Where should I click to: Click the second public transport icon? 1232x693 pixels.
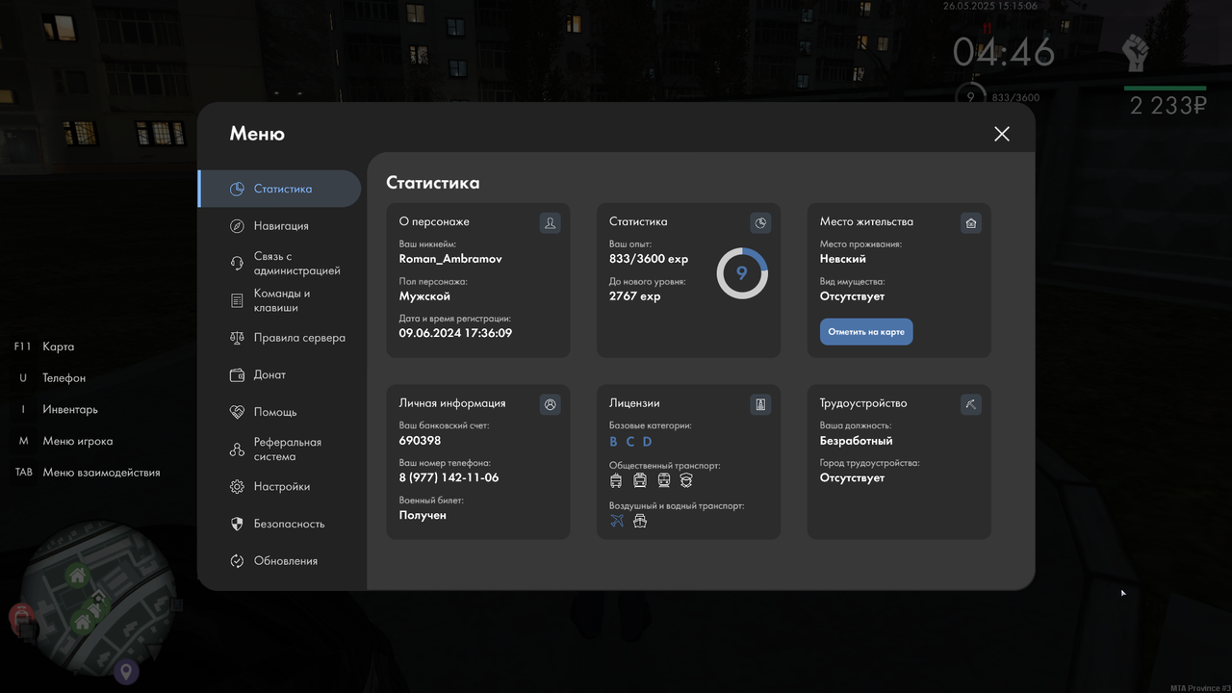pos(640,480)
